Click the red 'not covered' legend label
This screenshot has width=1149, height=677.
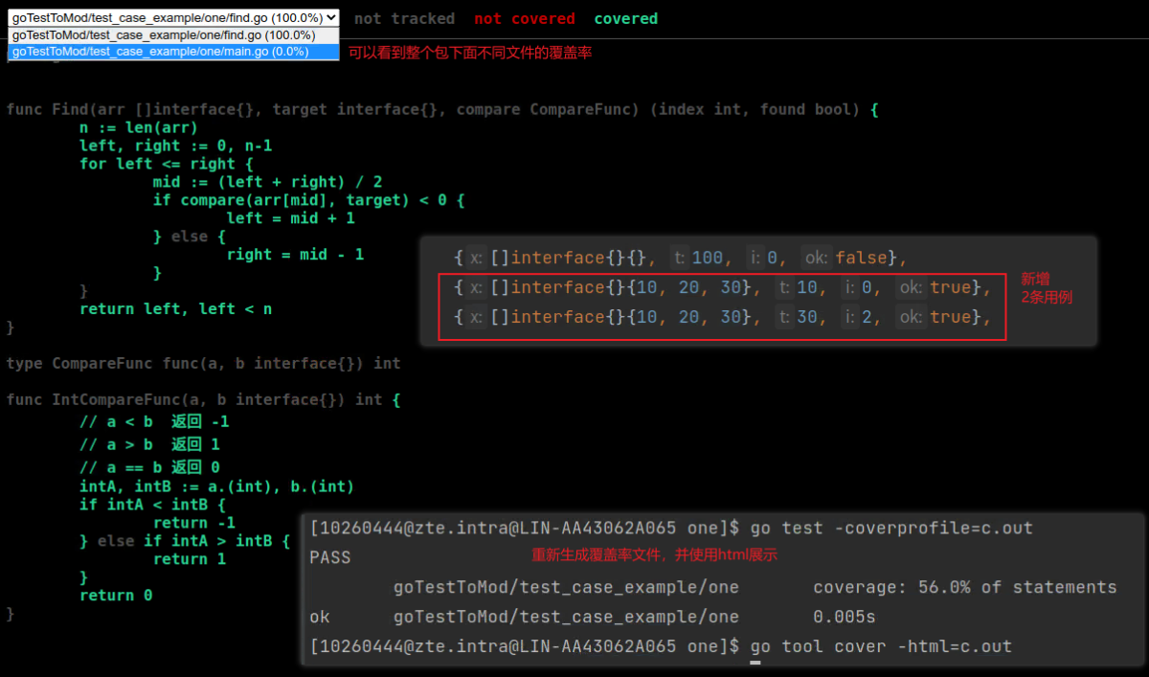click(524, 18)
